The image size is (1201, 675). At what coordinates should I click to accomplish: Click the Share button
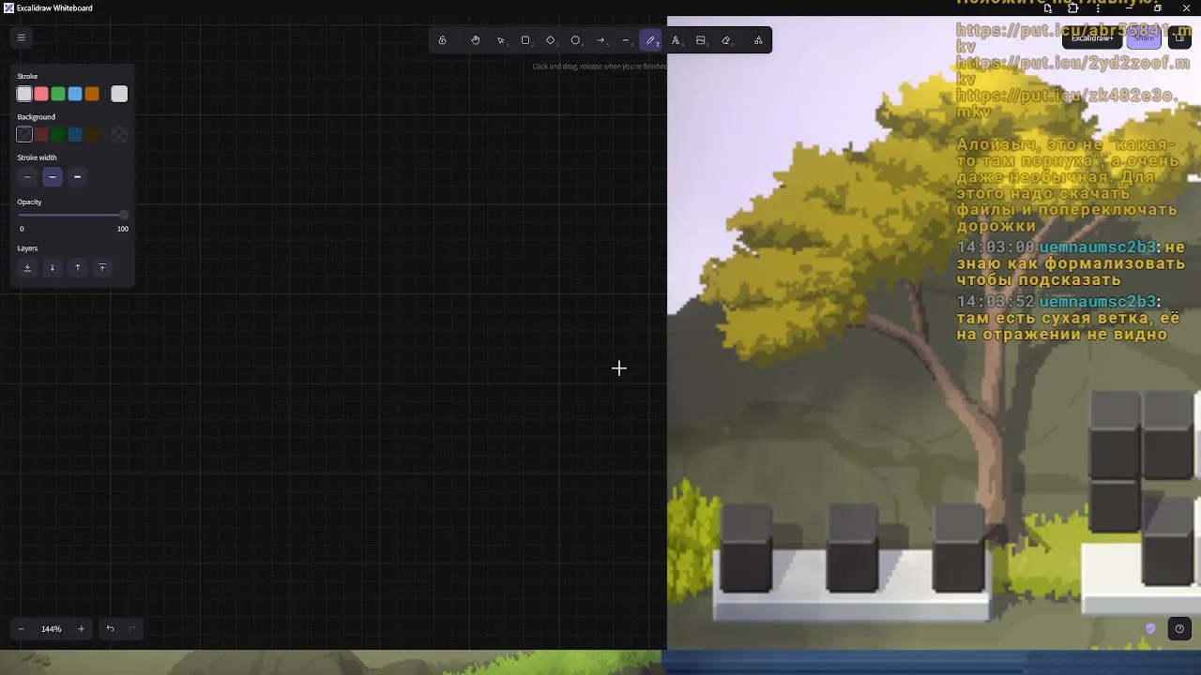1143,38
